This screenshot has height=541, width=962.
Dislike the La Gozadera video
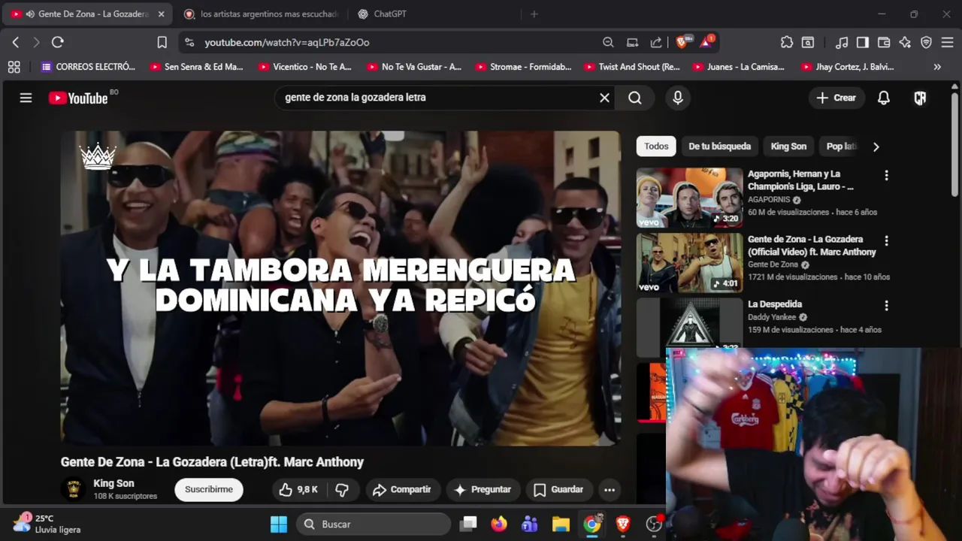pos(342,490)
